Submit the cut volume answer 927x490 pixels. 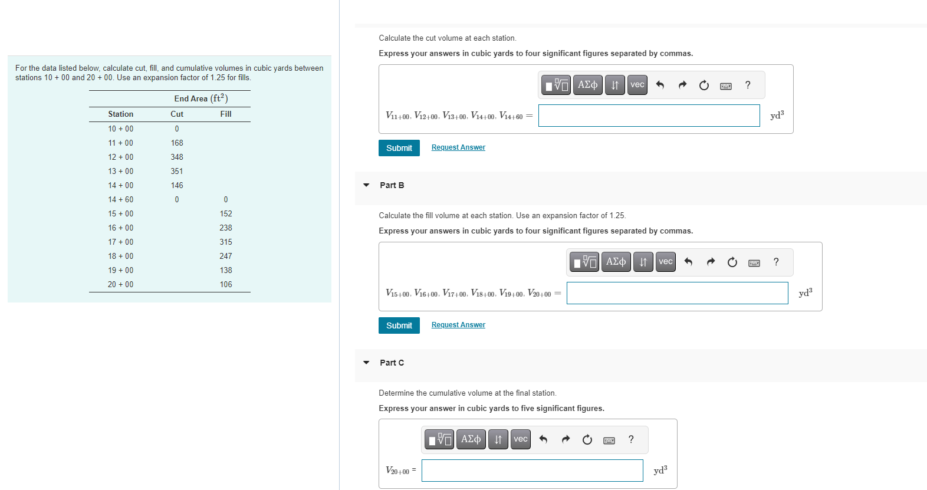click(399, 148)
